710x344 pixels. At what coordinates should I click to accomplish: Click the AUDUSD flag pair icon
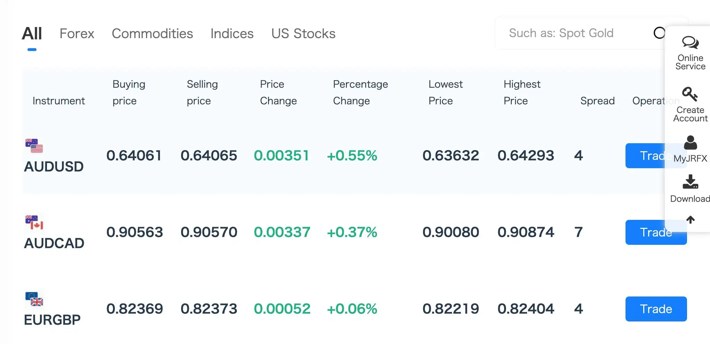[34, 146]
